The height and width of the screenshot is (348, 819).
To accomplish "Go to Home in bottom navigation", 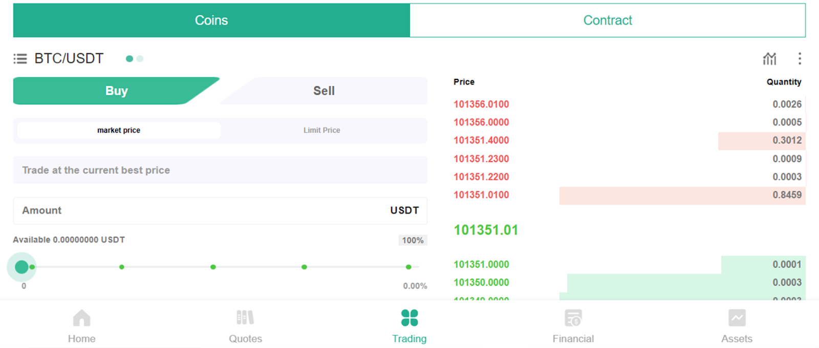I will coord(82,325).
